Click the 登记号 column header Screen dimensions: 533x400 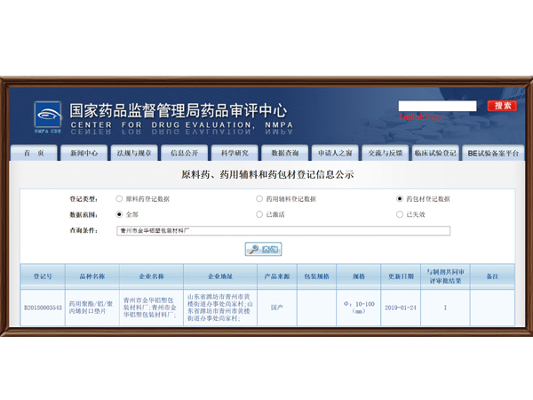[x=43, y=276]
